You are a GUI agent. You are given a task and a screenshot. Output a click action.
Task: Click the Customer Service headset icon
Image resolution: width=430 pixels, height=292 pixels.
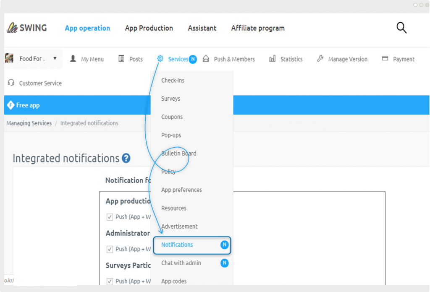pyautogui.click(x=11, y=83)
